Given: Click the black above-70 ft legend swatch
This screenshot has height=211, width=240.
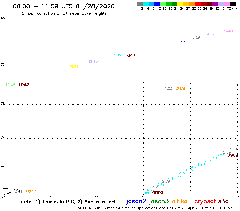Looking at the screenshot, I should coord(233,4).
